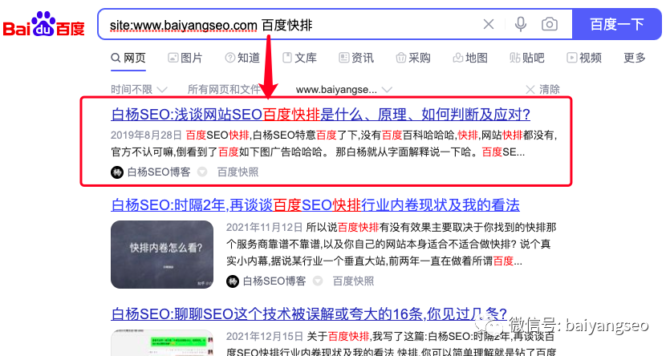Image resolution: width=670 pixels, height=356 pixels.
Task: Click the verification shield icon in first result
Action: [202, 172]
